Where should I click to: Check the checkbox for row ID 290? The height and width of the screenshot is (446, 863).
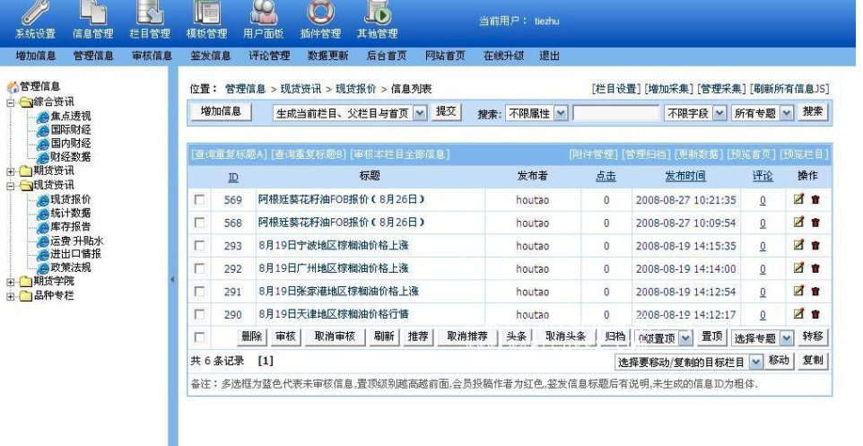[199, 315]
